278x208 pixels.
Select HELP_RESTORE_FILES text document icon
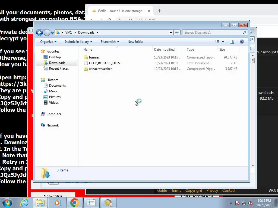[86, 63]
